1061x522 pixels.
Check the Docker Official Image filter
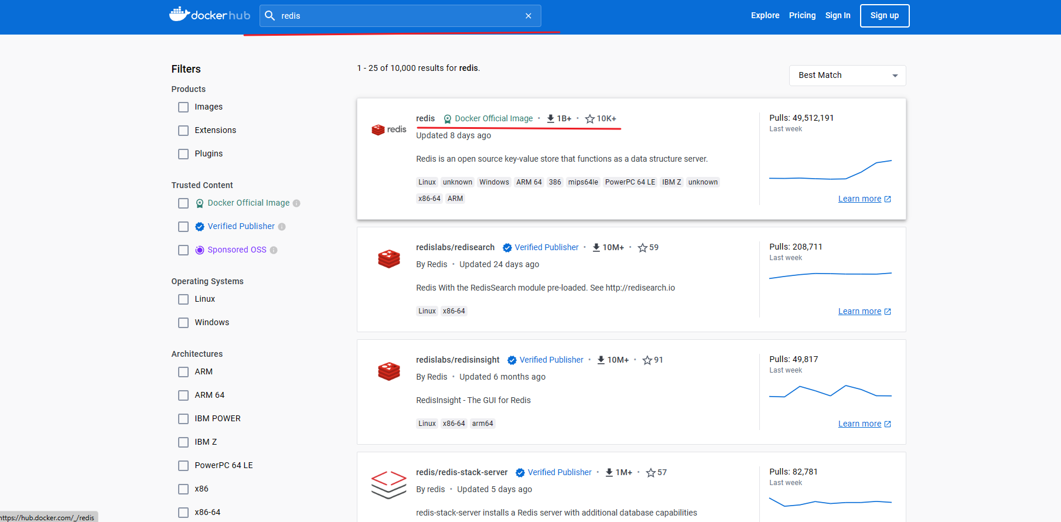[x=183, y=203]
